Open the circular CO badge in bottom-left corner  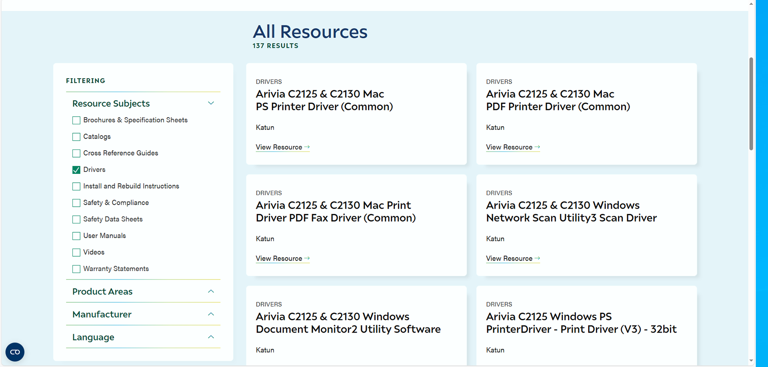[x=15, y=352]
